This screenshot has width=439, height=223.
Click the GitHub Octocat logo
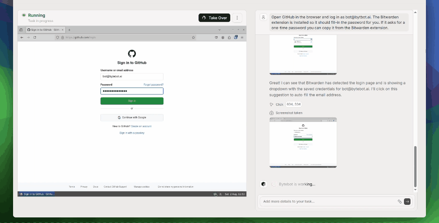[x=132, y=54]
